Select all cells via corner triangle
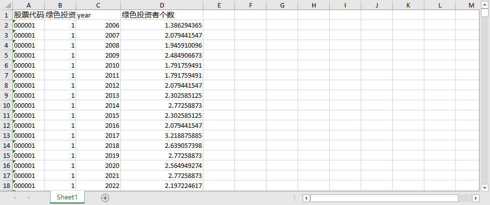This screenshot has width=490, height=205. (6, 5)
